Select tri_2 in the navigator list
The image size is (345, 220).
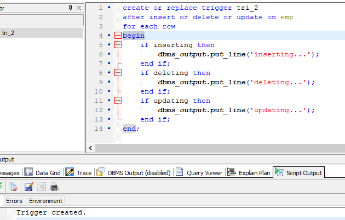(42, 33)
